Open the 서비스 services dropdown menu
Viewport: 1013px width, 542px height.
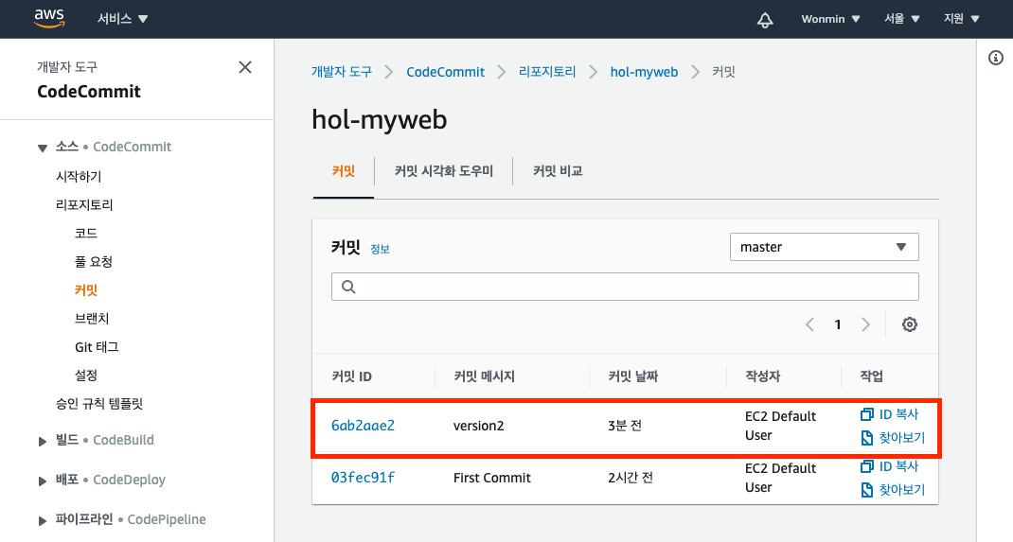tap(123, 19)
